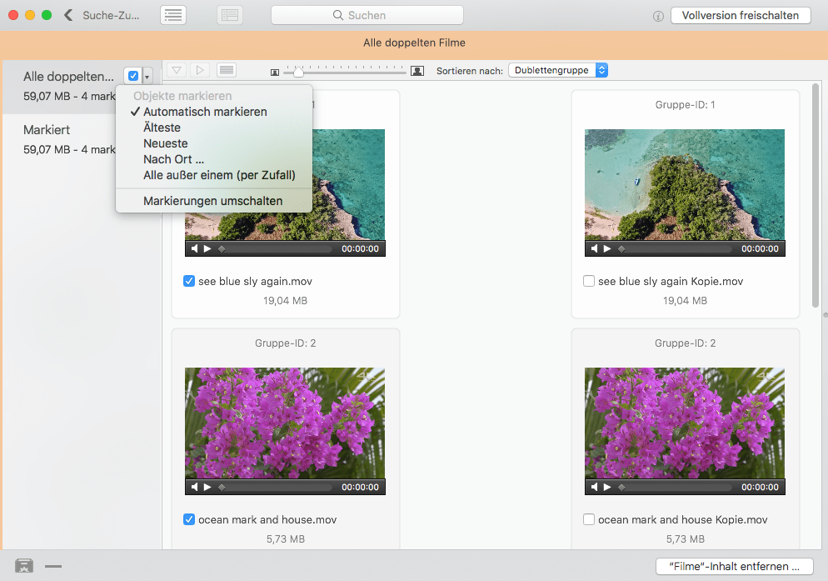Click the small thumbnail size icon left of slider
The height and width of the screenshot is (581, 828).
click(x=275, y=73)
